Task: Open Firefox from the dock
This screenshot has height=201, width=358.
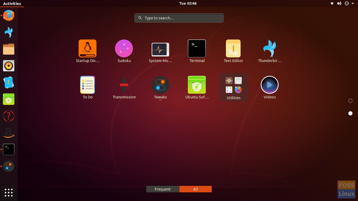Action: [9, 15]
